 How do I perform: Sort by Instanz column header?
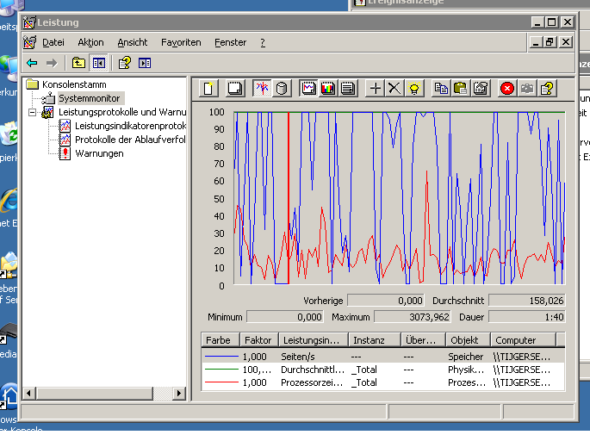(375, 340)
